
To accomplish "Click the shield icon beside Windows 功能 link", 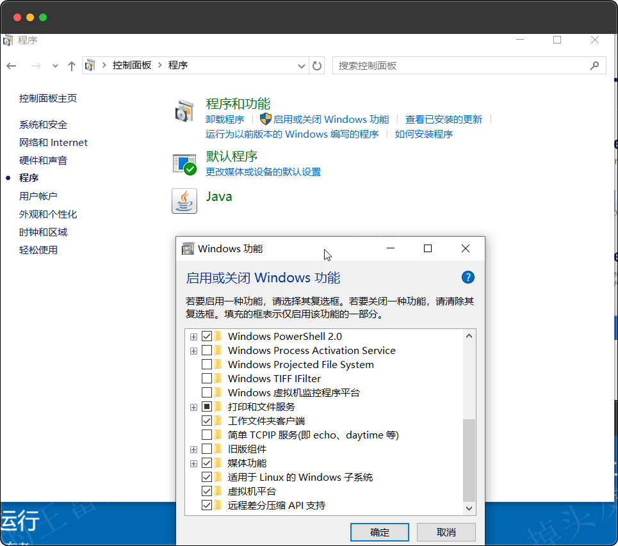I will (x=266, y=119).
